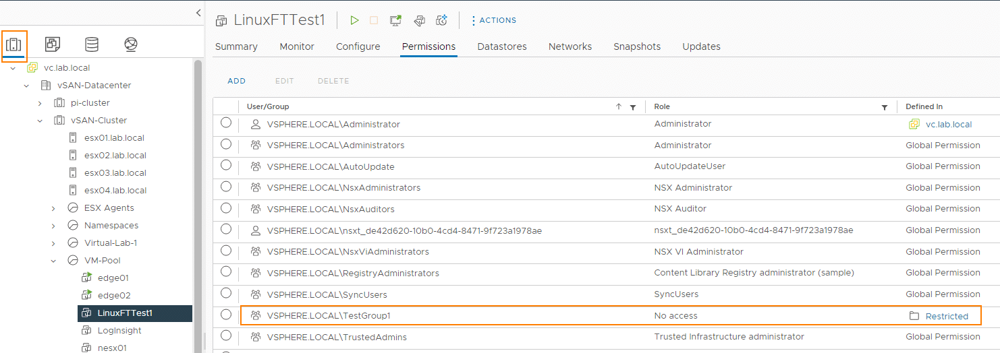Select the TestGroup1 permission radio button
Image resolution: width=1000 pixels, height=353 pixels.
pyautogui.click(x=226, y=315)
